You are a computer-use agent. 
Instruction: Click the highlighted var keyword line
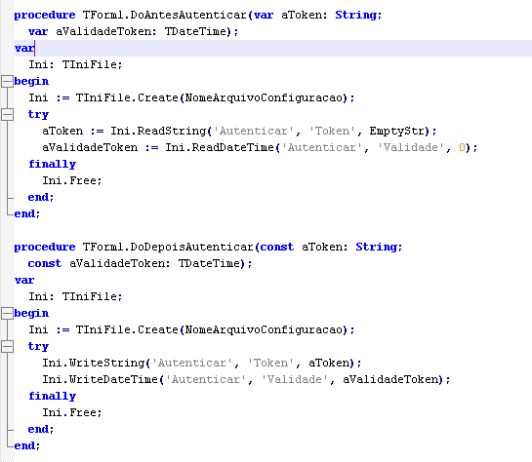coord(273,48)
